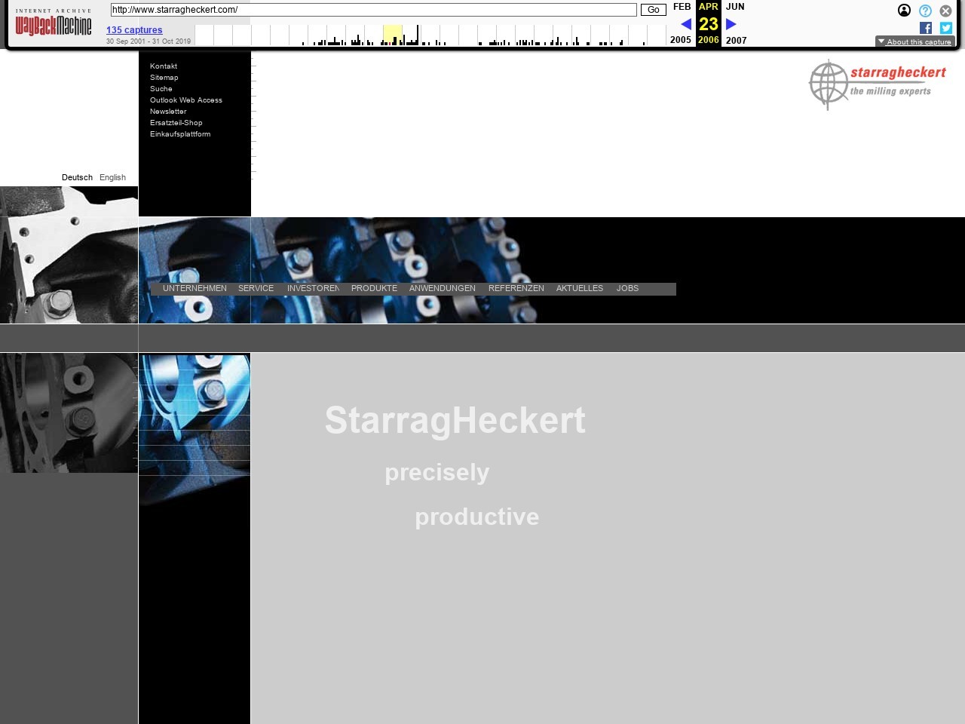Go to next capture arrow
This screenshot has height=724, width=965.
tap(731, 24)
